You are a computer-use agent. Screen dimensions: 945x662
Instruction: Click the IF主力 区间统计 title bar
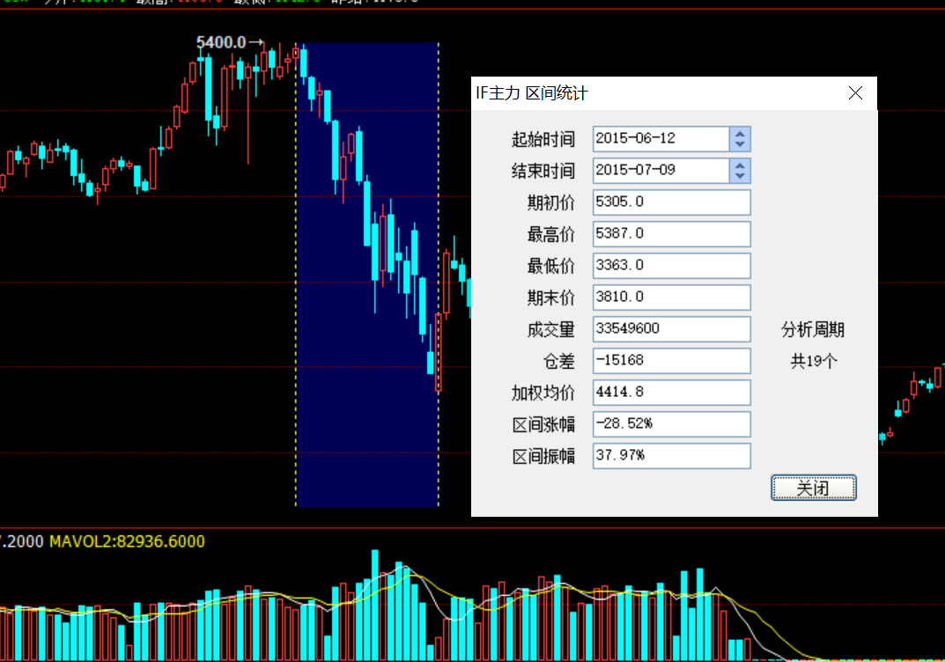pos(652,93)
